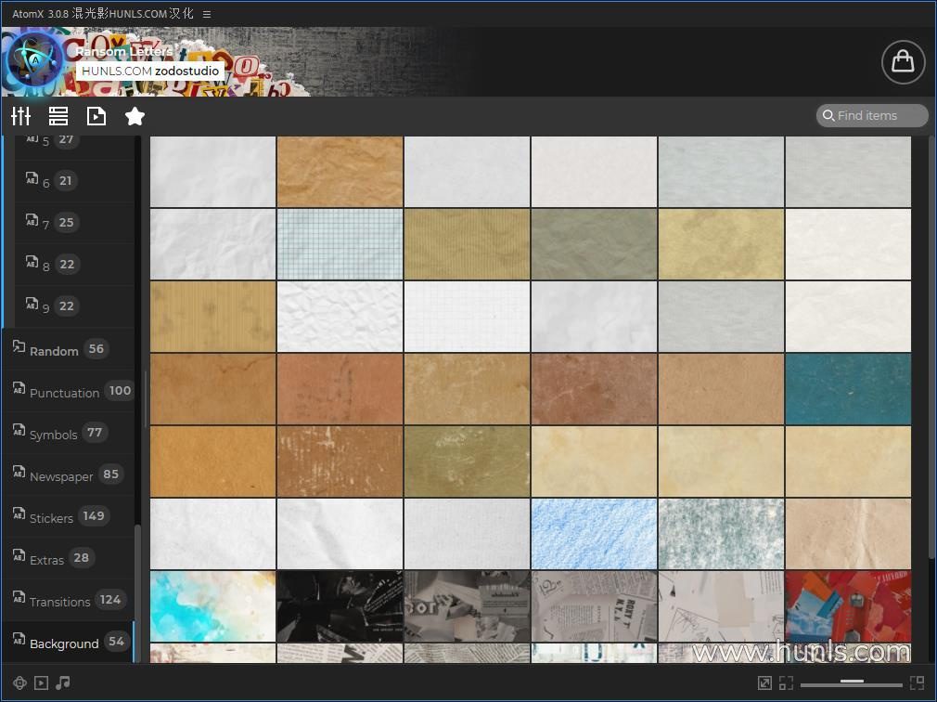
Task: Open the Transitions category
Action: [x=68, y=601]
